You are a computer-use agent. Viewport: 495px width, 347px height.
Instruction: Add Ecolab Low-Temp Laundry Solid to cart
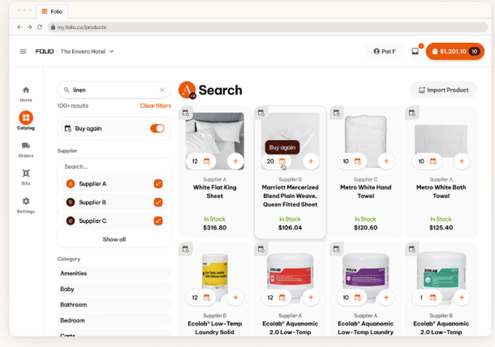click(x=235, y=297)
